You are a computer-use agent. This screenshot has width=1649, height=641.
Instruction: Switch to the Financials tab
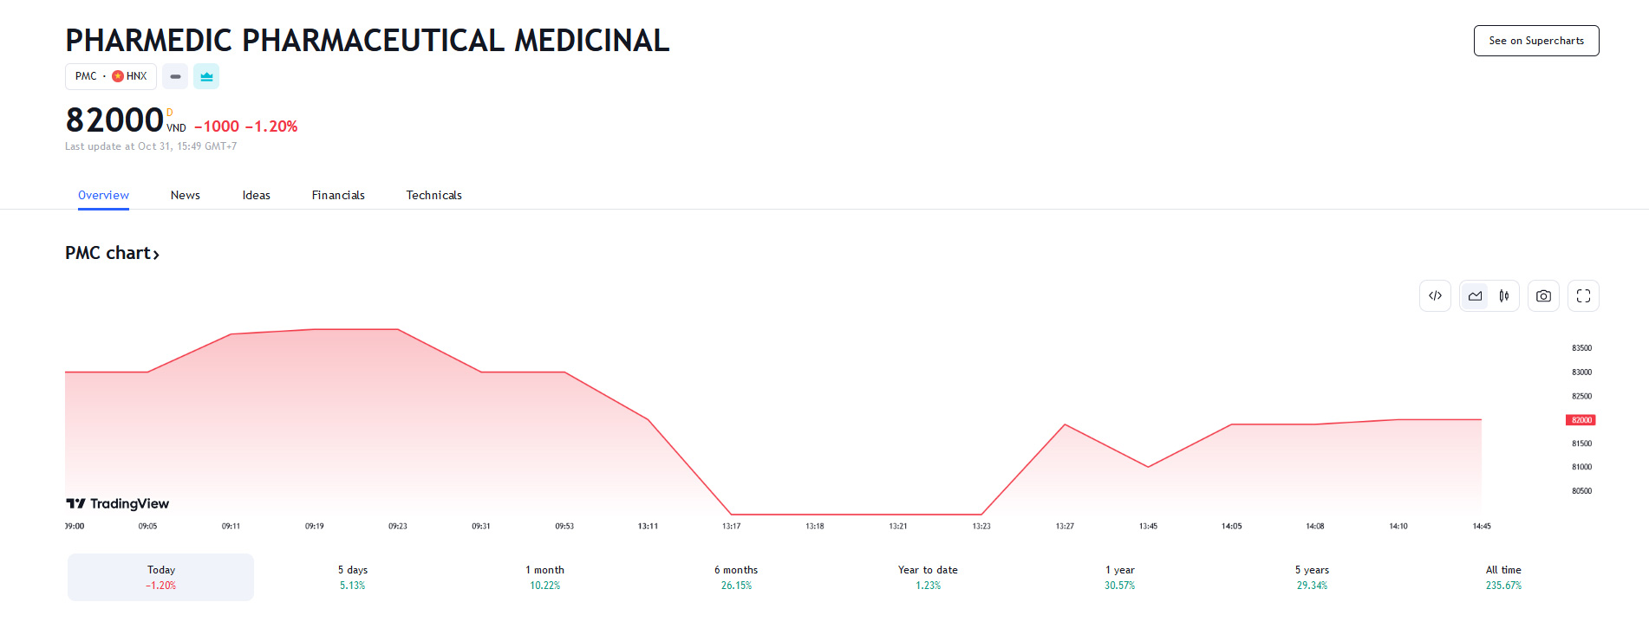[338, 195]
